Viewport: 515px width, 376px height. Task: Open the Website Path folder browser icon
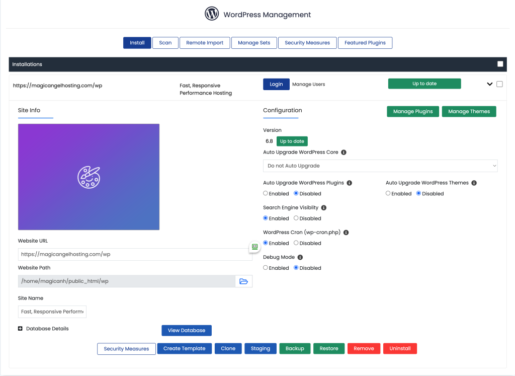coord(244,281)
